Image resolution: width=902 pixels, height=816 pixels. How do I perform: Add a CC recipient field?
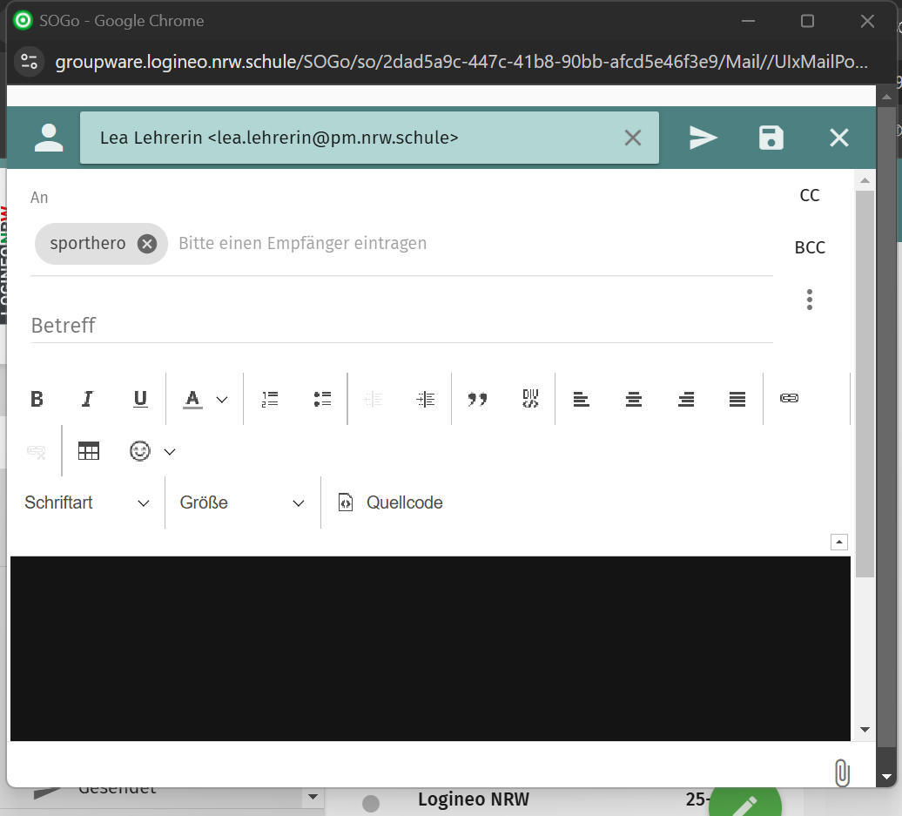click(x=810, y=195)
